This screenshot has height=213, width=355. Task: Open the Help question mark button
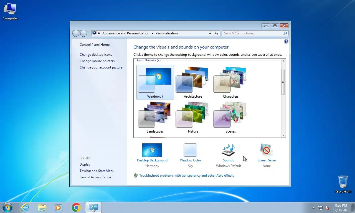[x=286, y=41]
